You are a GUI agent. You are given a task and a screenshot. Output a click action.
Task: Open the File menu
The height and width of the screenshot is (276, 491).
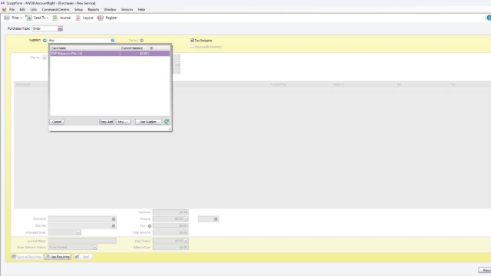12,10
